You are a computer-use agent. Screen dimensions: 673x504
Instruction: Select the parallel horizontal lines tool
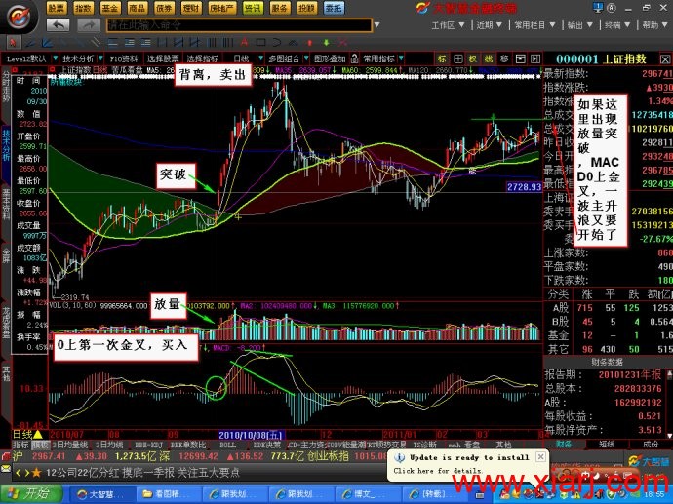tap(112, 43)
